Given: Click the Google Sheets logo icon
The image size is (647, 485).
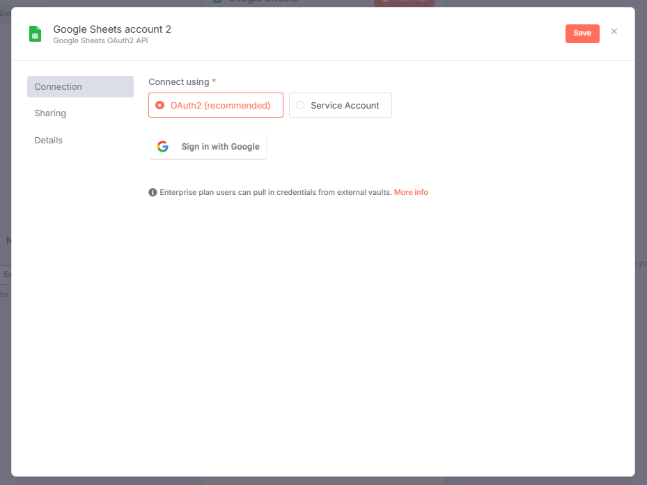Looking at the screenshot, I should (x=35, y=34).
